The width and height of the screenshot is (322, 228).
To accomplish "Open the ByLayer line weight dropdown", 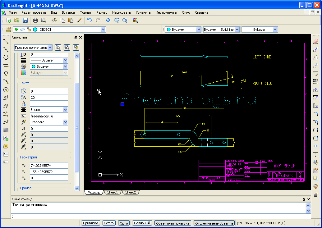I will [x=275, y=30].
